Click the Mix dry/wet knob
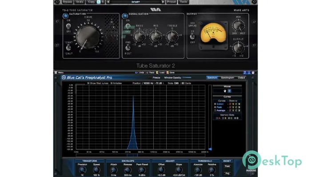Viewport: 311px width, 177px height. pyautogui.click(x=238, y=26)
